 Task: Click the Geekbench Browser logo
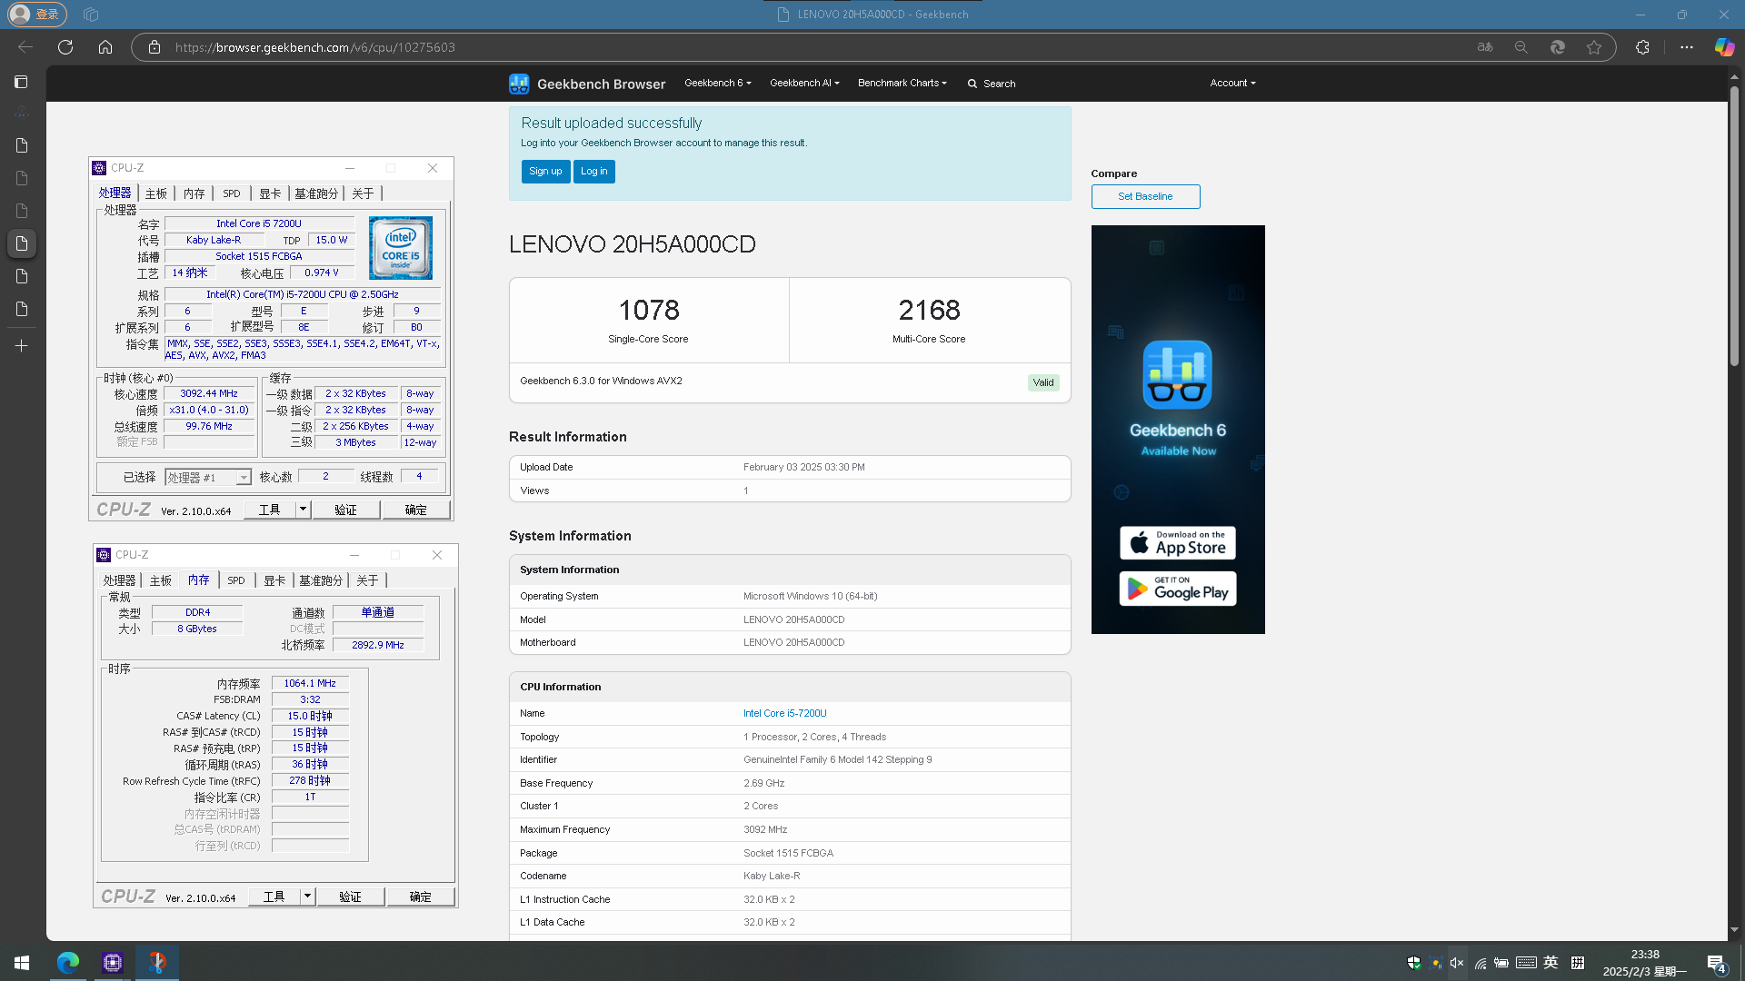point(587,84)
